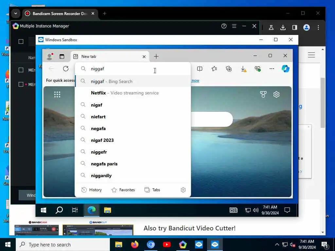Select Netflix video streaming suggestion
Screen dimensions: 335x251
(x=133, y=93)
